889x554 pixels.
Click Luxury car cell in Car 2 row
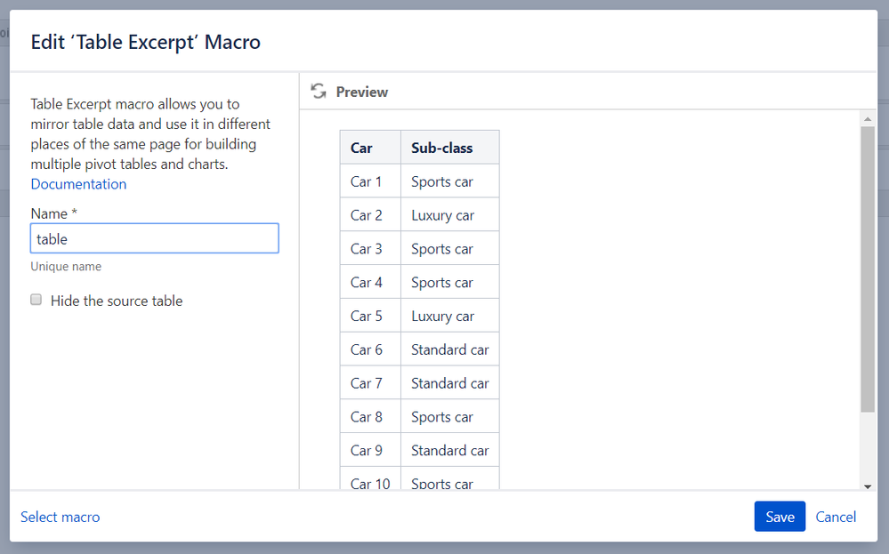[443, 215]
